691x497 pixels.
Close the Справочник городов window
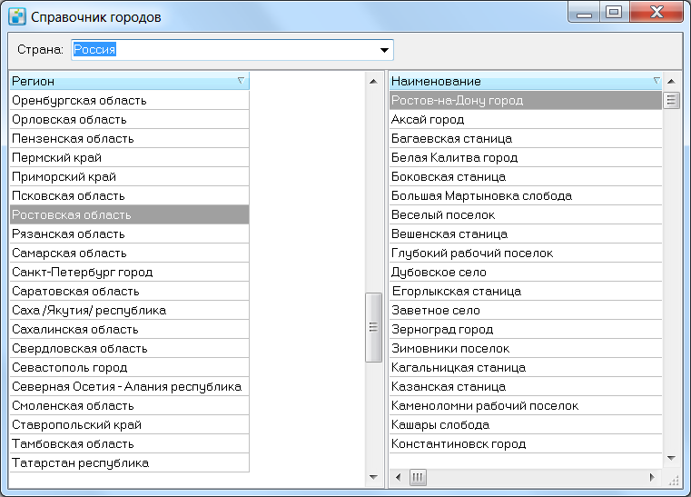click(656, 13)
